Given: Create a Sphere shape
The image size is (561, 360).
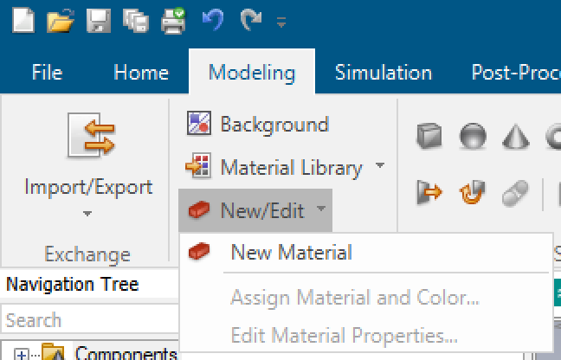Looking at the screenshot, I should tap(472, 137).
